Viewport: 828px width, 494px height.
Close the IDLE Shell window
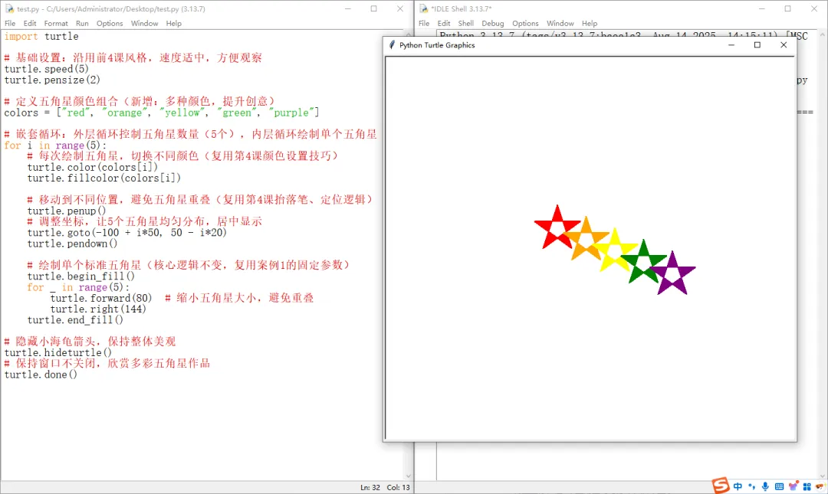pos(813,8)
